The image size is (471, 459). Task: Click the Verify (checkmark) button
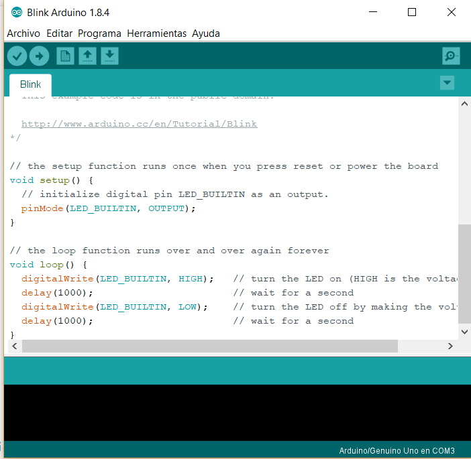click(x=17, y=56)
